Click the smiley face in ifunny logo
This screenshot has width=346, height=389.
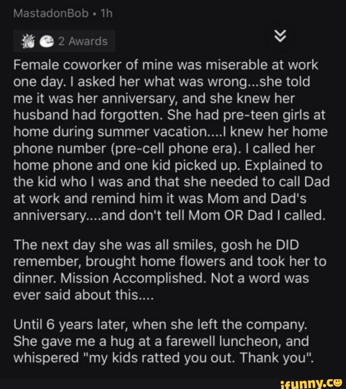click(338, 383)
